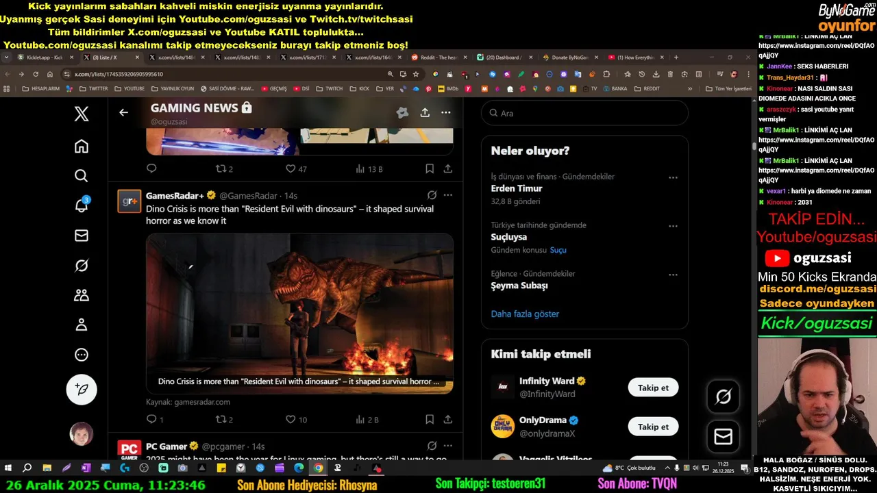Click the compose post button
The image size is (877, 493).
[82, 389]
